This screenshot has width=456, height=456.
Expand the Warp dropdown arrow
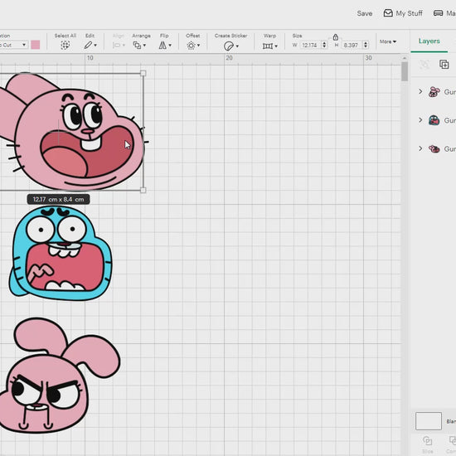(276, 46)
